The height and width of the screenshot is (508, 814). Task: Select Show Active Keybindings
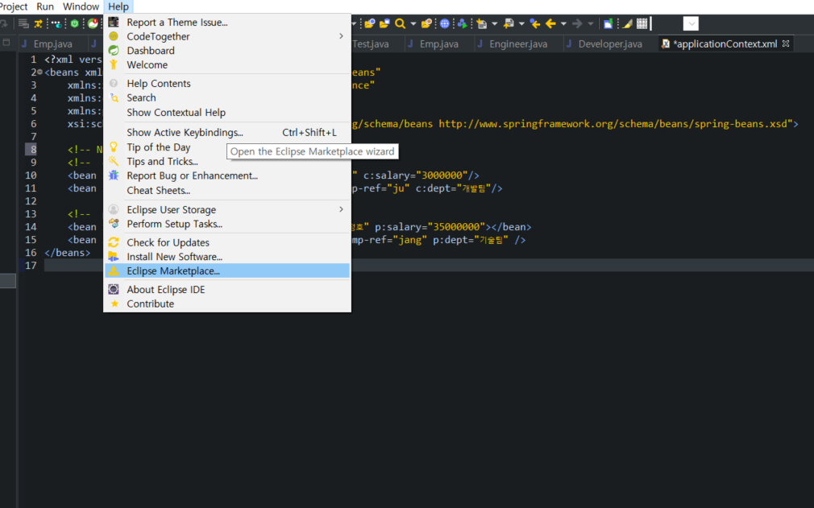coord(226,132)
